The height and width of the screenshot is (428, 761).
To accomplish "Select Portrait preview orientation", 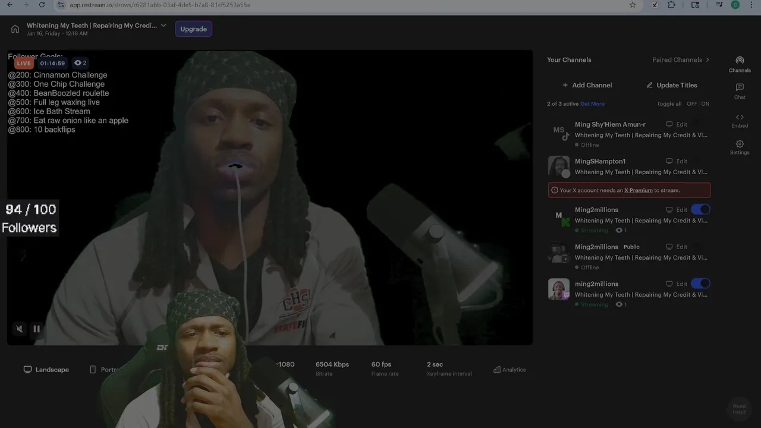I will point(105,370).
